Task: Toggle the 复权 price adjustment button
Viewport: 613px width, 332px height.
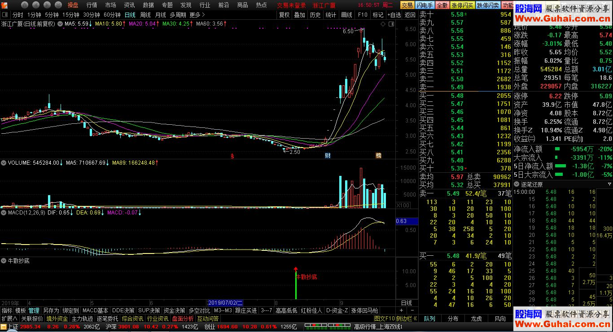Action: [284, 15]
